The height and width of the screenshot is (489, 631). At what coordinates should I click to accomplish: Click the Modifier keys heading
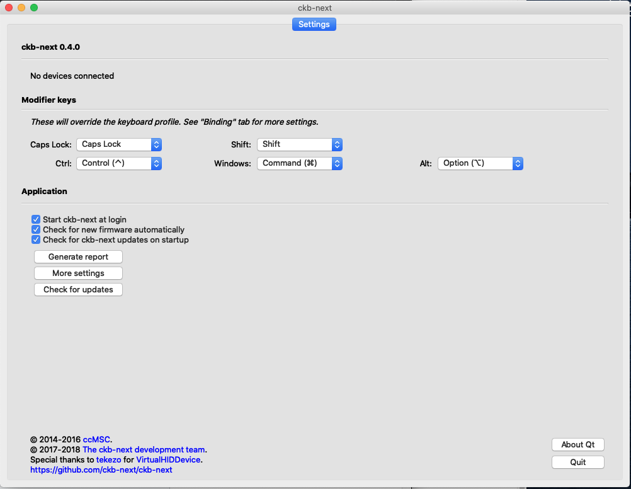(x=48, y=100)
